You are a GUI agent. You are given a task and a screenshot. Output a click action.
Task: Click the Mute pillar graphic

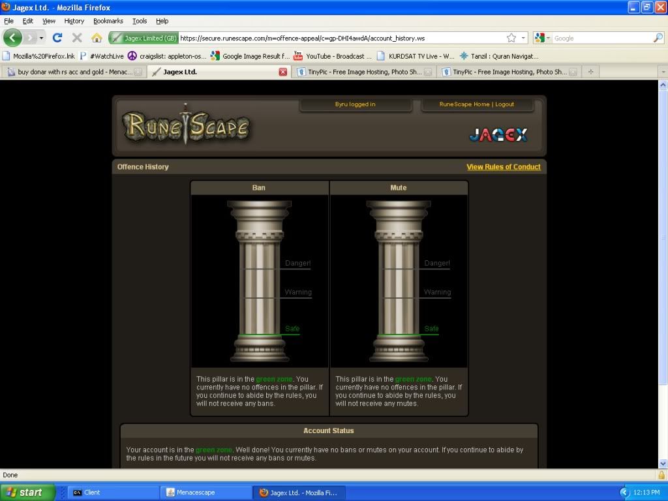coord(399,281)
